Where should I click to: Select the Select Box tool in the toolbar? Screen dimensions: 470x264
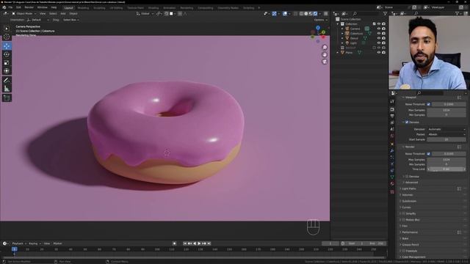coord(7,29)
